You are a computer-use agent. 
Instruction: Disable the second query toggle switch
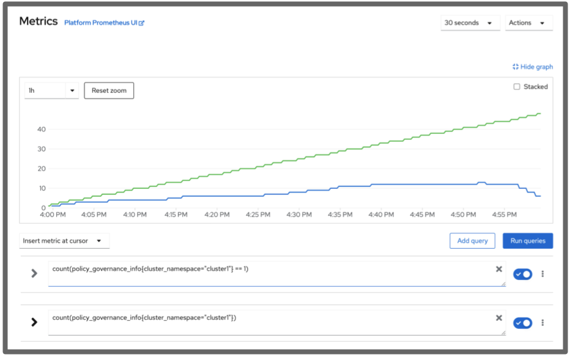523,323
